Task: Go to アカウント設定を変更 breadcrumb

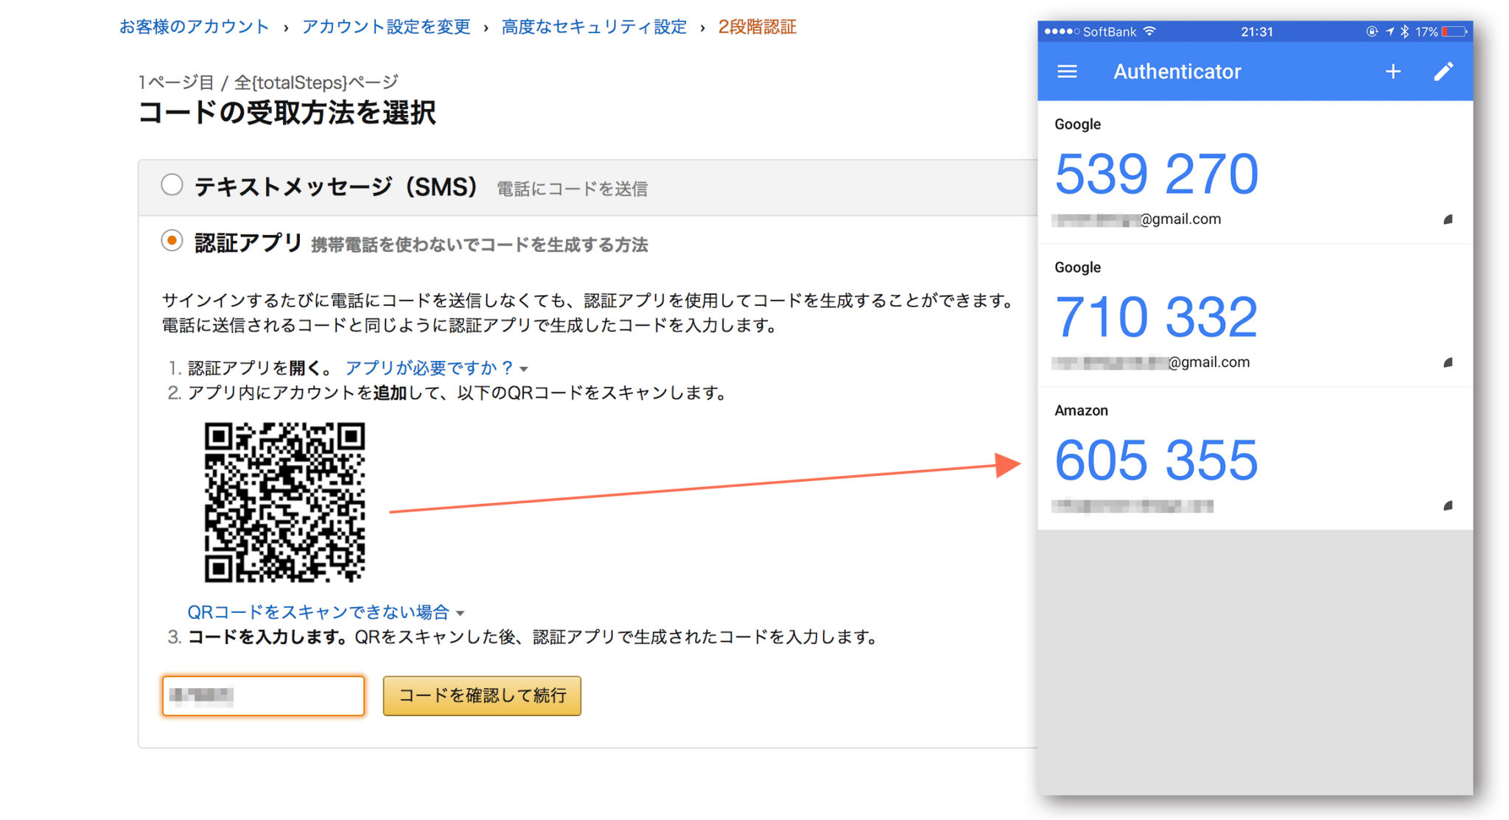Action: point(386,27)
